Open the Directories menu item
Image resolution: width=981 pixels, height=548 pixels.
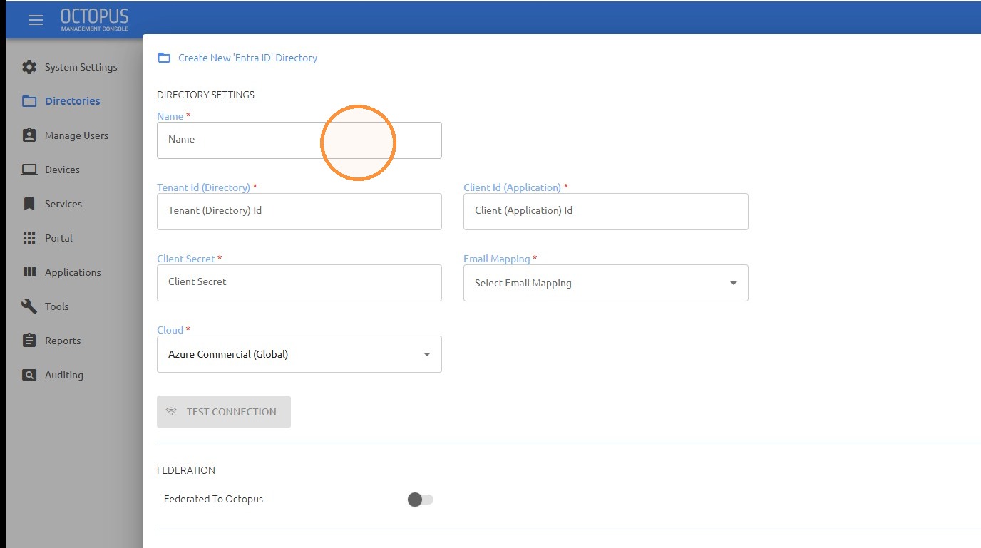[x=72, y=101]
